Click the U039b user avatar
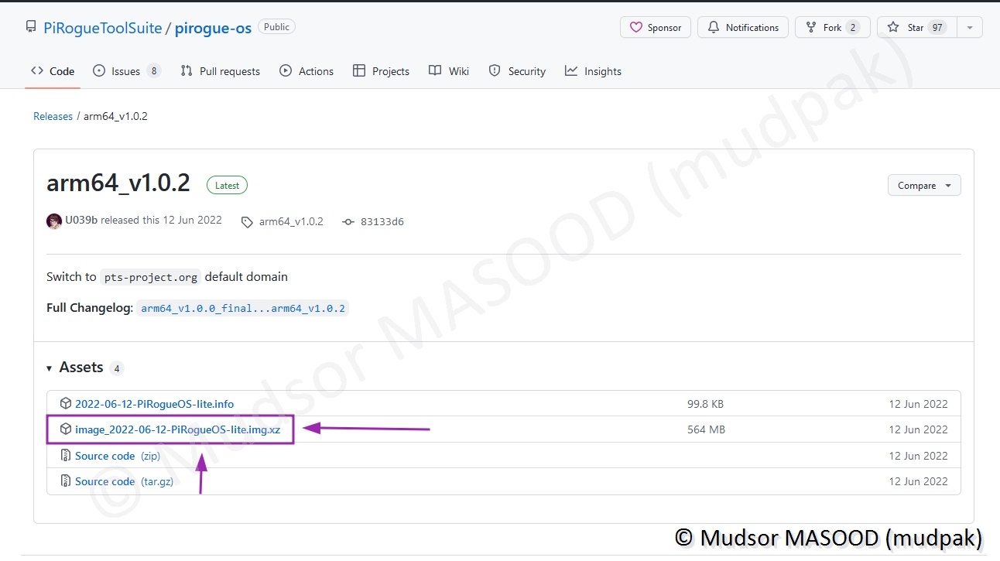1000x561 pixels. (x=54, y=221)
